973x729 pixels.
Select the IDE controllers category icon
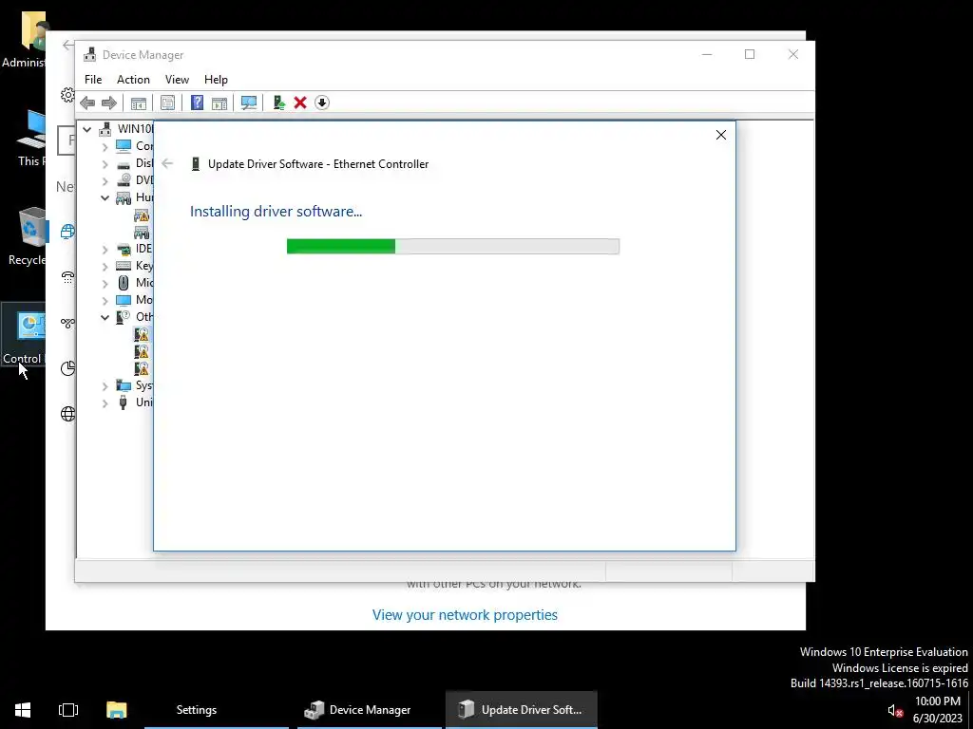click(x=124, y=250)
